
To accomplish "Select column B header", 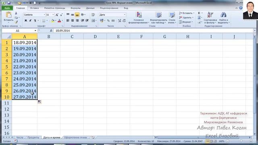I will (49, 37).
